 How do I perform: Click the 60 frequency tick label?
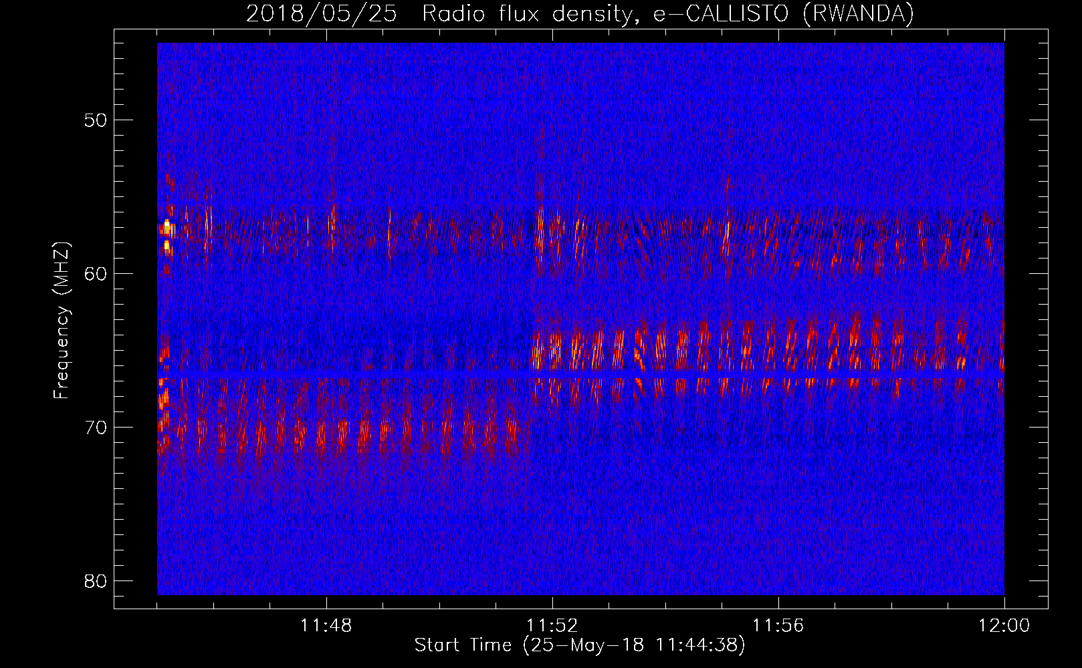[x=96, y=274]
